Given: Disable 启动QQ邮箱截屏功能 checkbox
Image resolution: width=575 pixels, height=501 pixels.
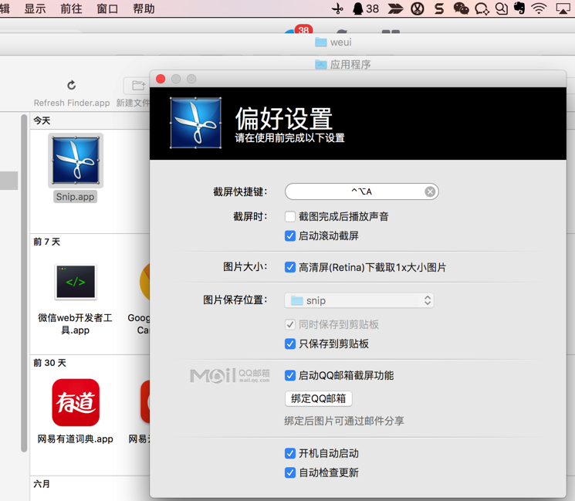Looking at the screenshot, I should coord(289,376).
